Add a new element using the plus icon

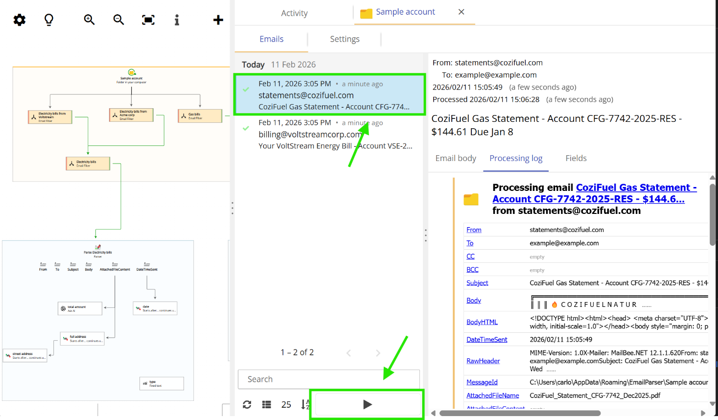[x=218, y=20]
